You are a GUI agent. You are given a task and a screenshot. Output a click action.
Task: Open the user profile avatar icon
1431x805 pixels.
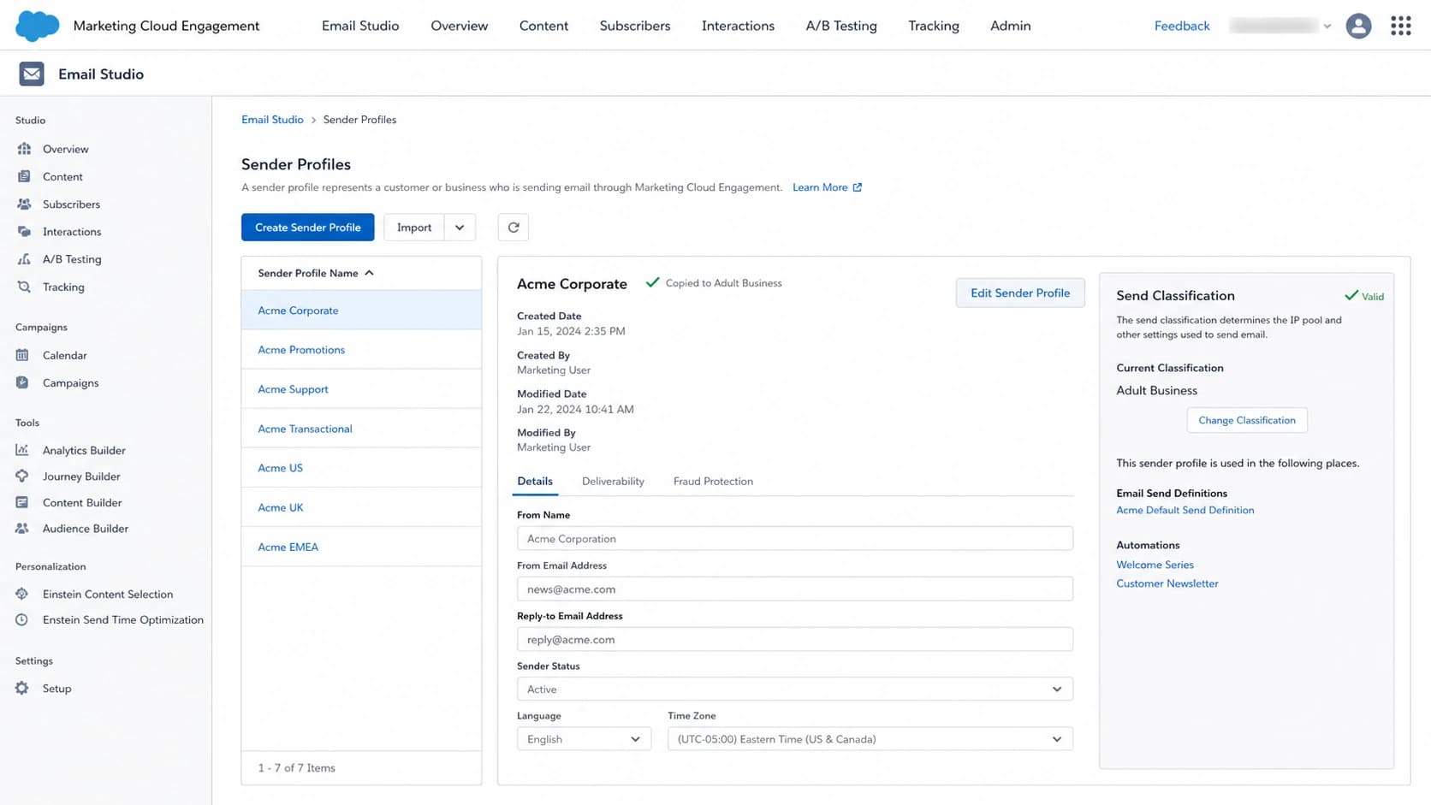(x=1358, y=26)
